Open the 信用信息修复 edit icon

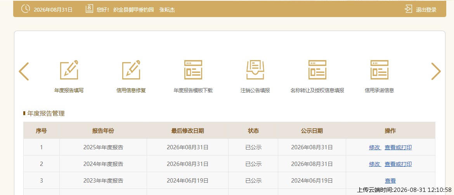pyautogui.click(x=131, y=70)
